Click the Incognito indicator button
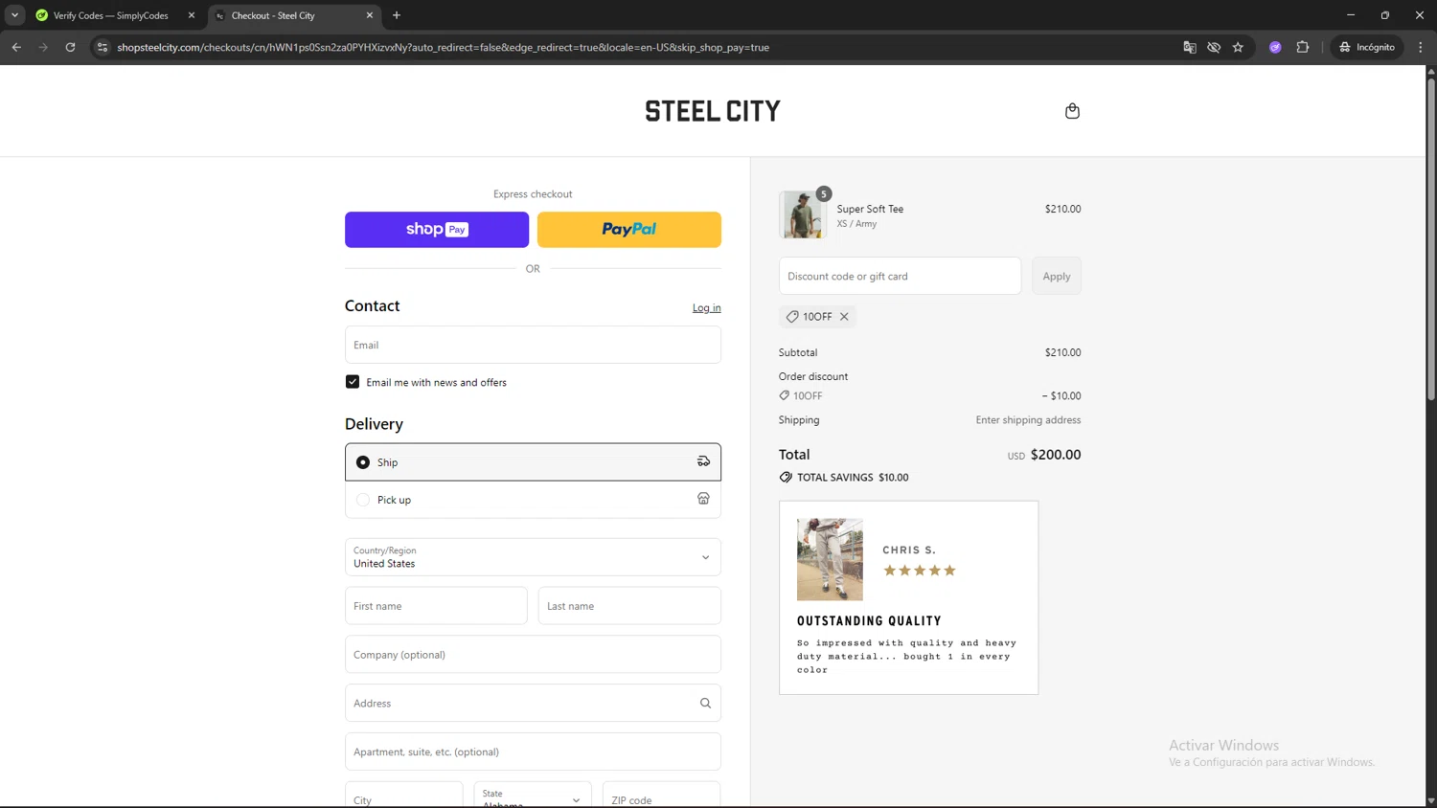The width and height of the screenshot is (1437, 808). pyautogui.click(x=1367, y=47)
